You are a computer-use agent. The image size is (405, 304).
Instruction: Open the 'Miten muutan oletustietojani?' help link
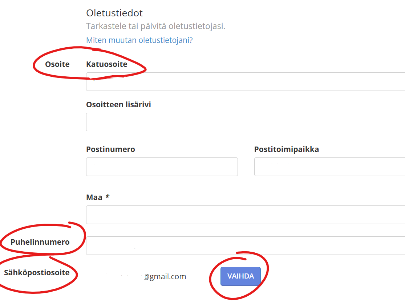coord(139,40)
